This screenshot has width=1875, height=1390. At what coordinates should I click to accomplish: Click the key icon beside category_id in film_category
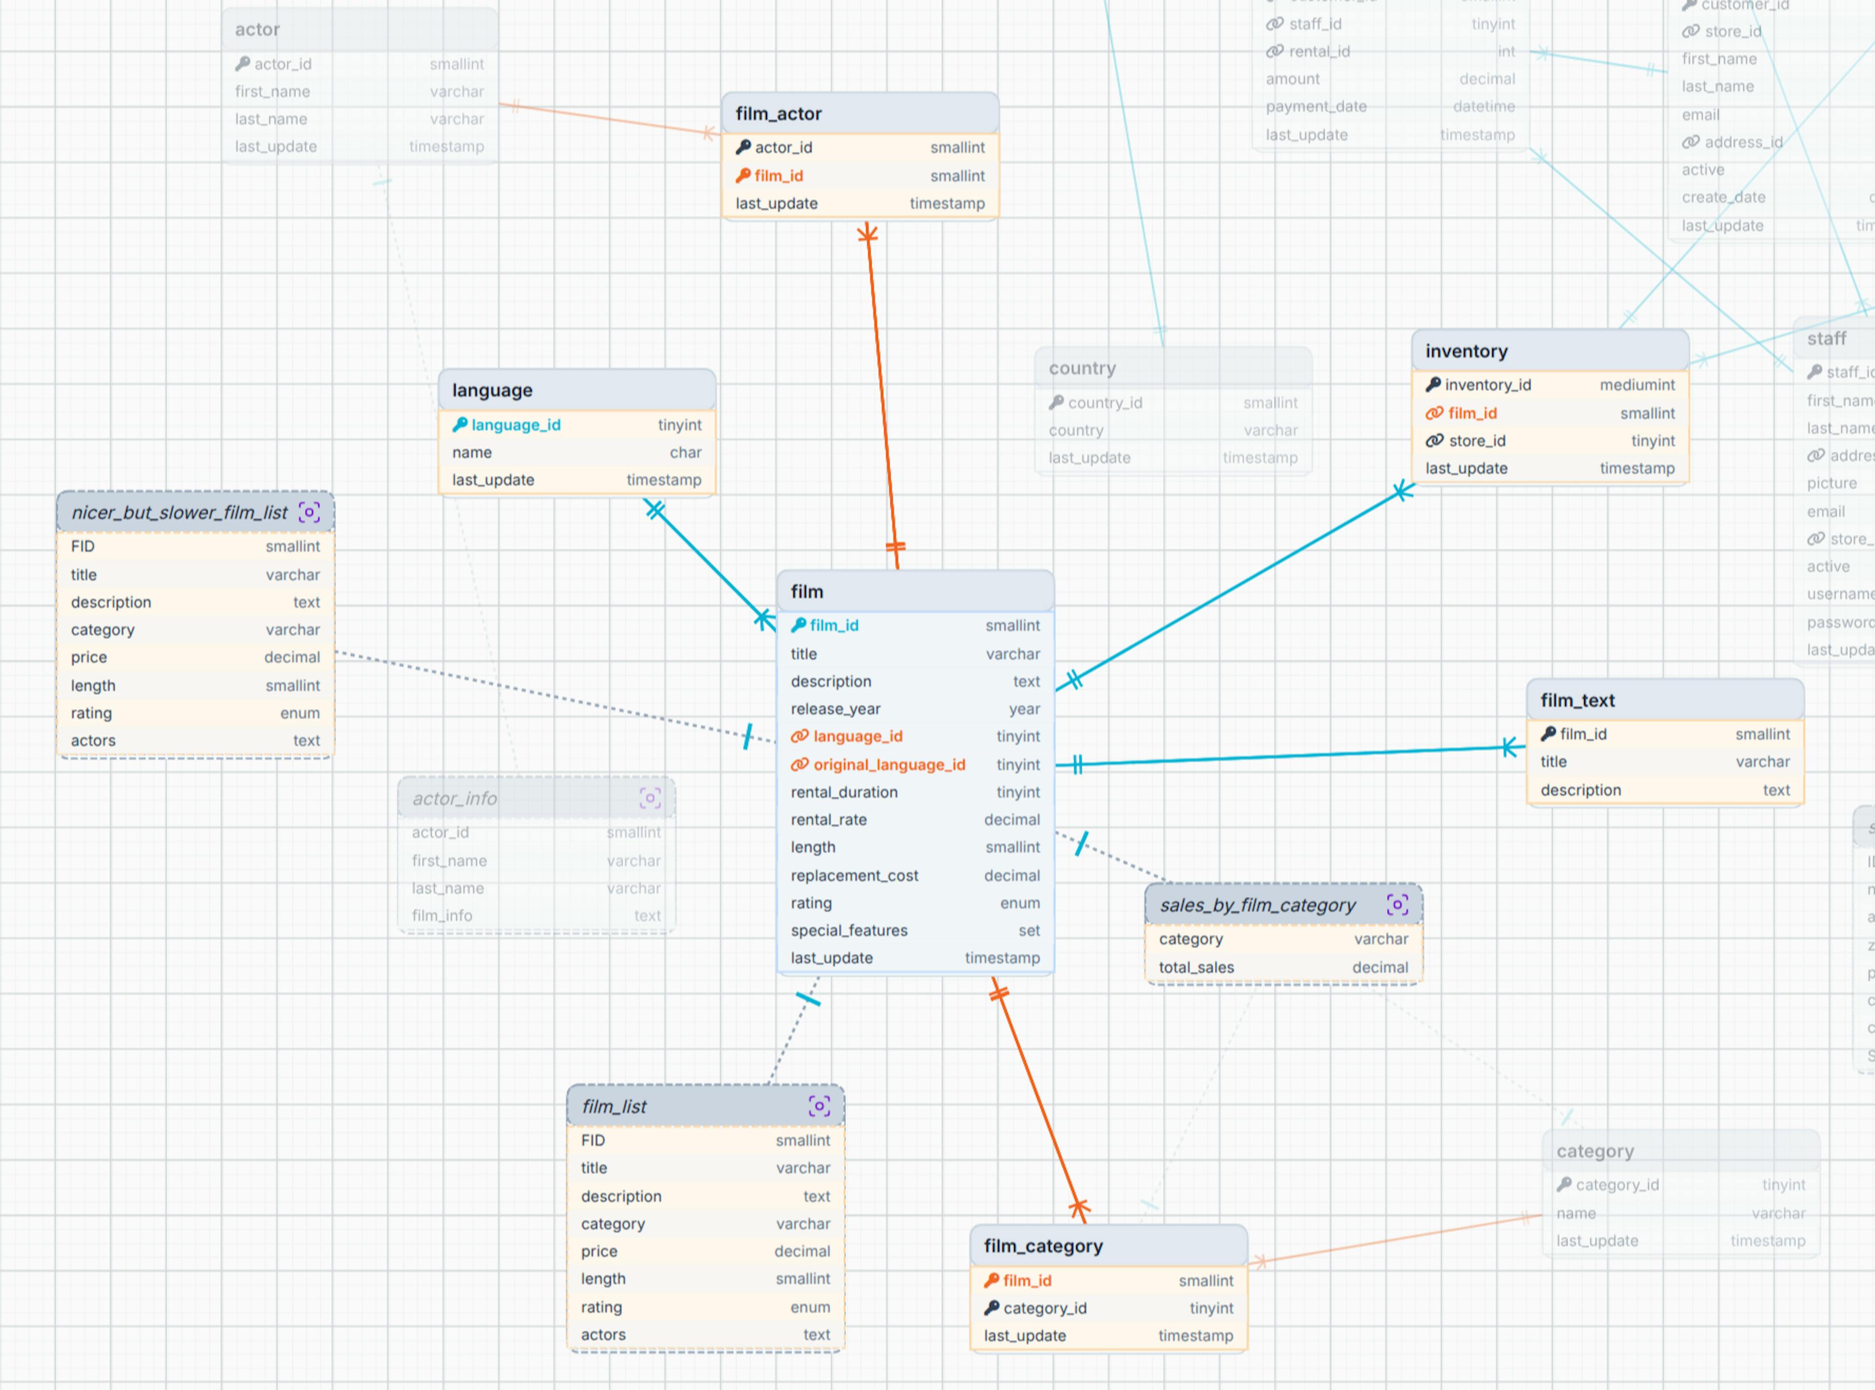[x=991, y=1308]
